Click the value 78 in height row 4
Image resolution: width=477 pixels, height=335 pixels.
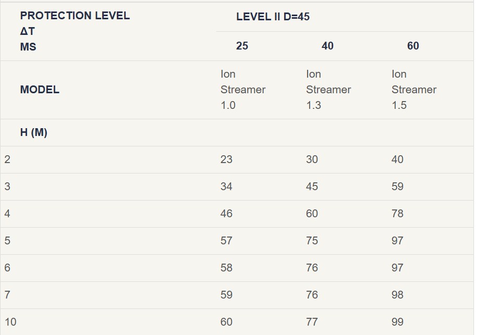(x=397, y=214)
